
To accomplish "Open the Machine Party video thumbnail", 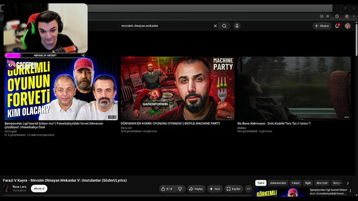I will pos(178,88).
